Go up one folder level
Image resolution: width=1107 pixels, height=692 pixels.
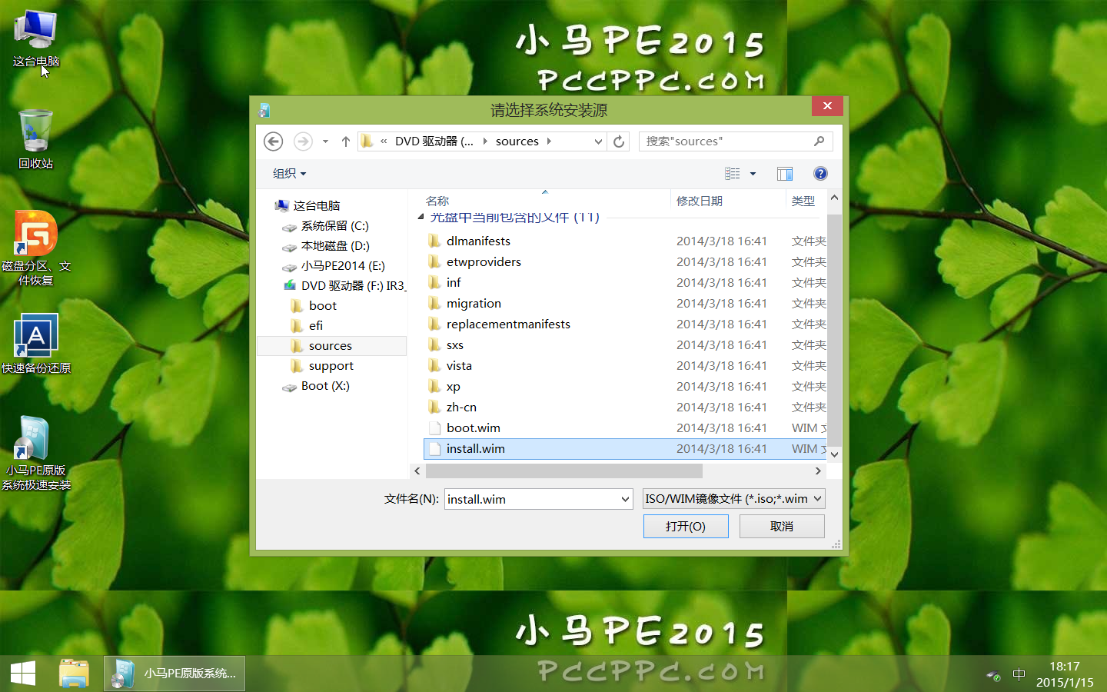pos(346,141)
